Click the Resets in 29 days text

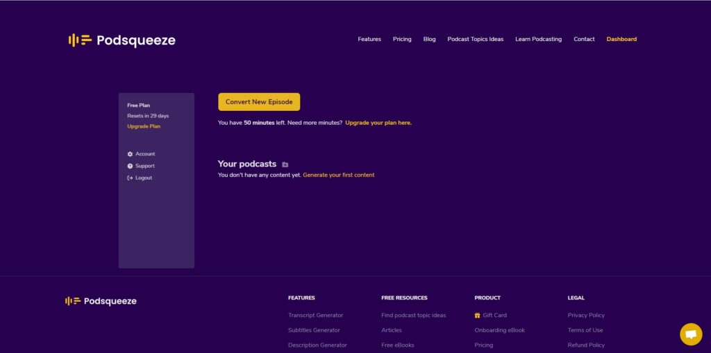(148, 116)
